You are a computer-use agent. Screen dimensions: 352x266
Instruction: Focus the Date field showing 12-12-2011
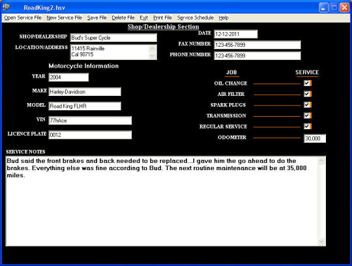point(236,34)
